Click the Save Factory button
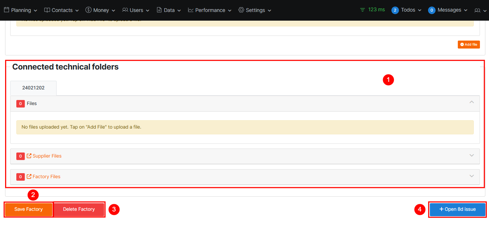Viewport: 489px width, 226px height. tap(29, 209)
